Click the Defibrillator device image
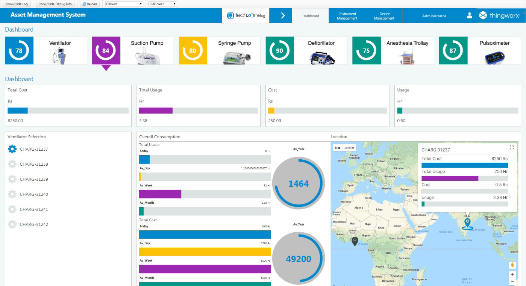 coord(321,58)
